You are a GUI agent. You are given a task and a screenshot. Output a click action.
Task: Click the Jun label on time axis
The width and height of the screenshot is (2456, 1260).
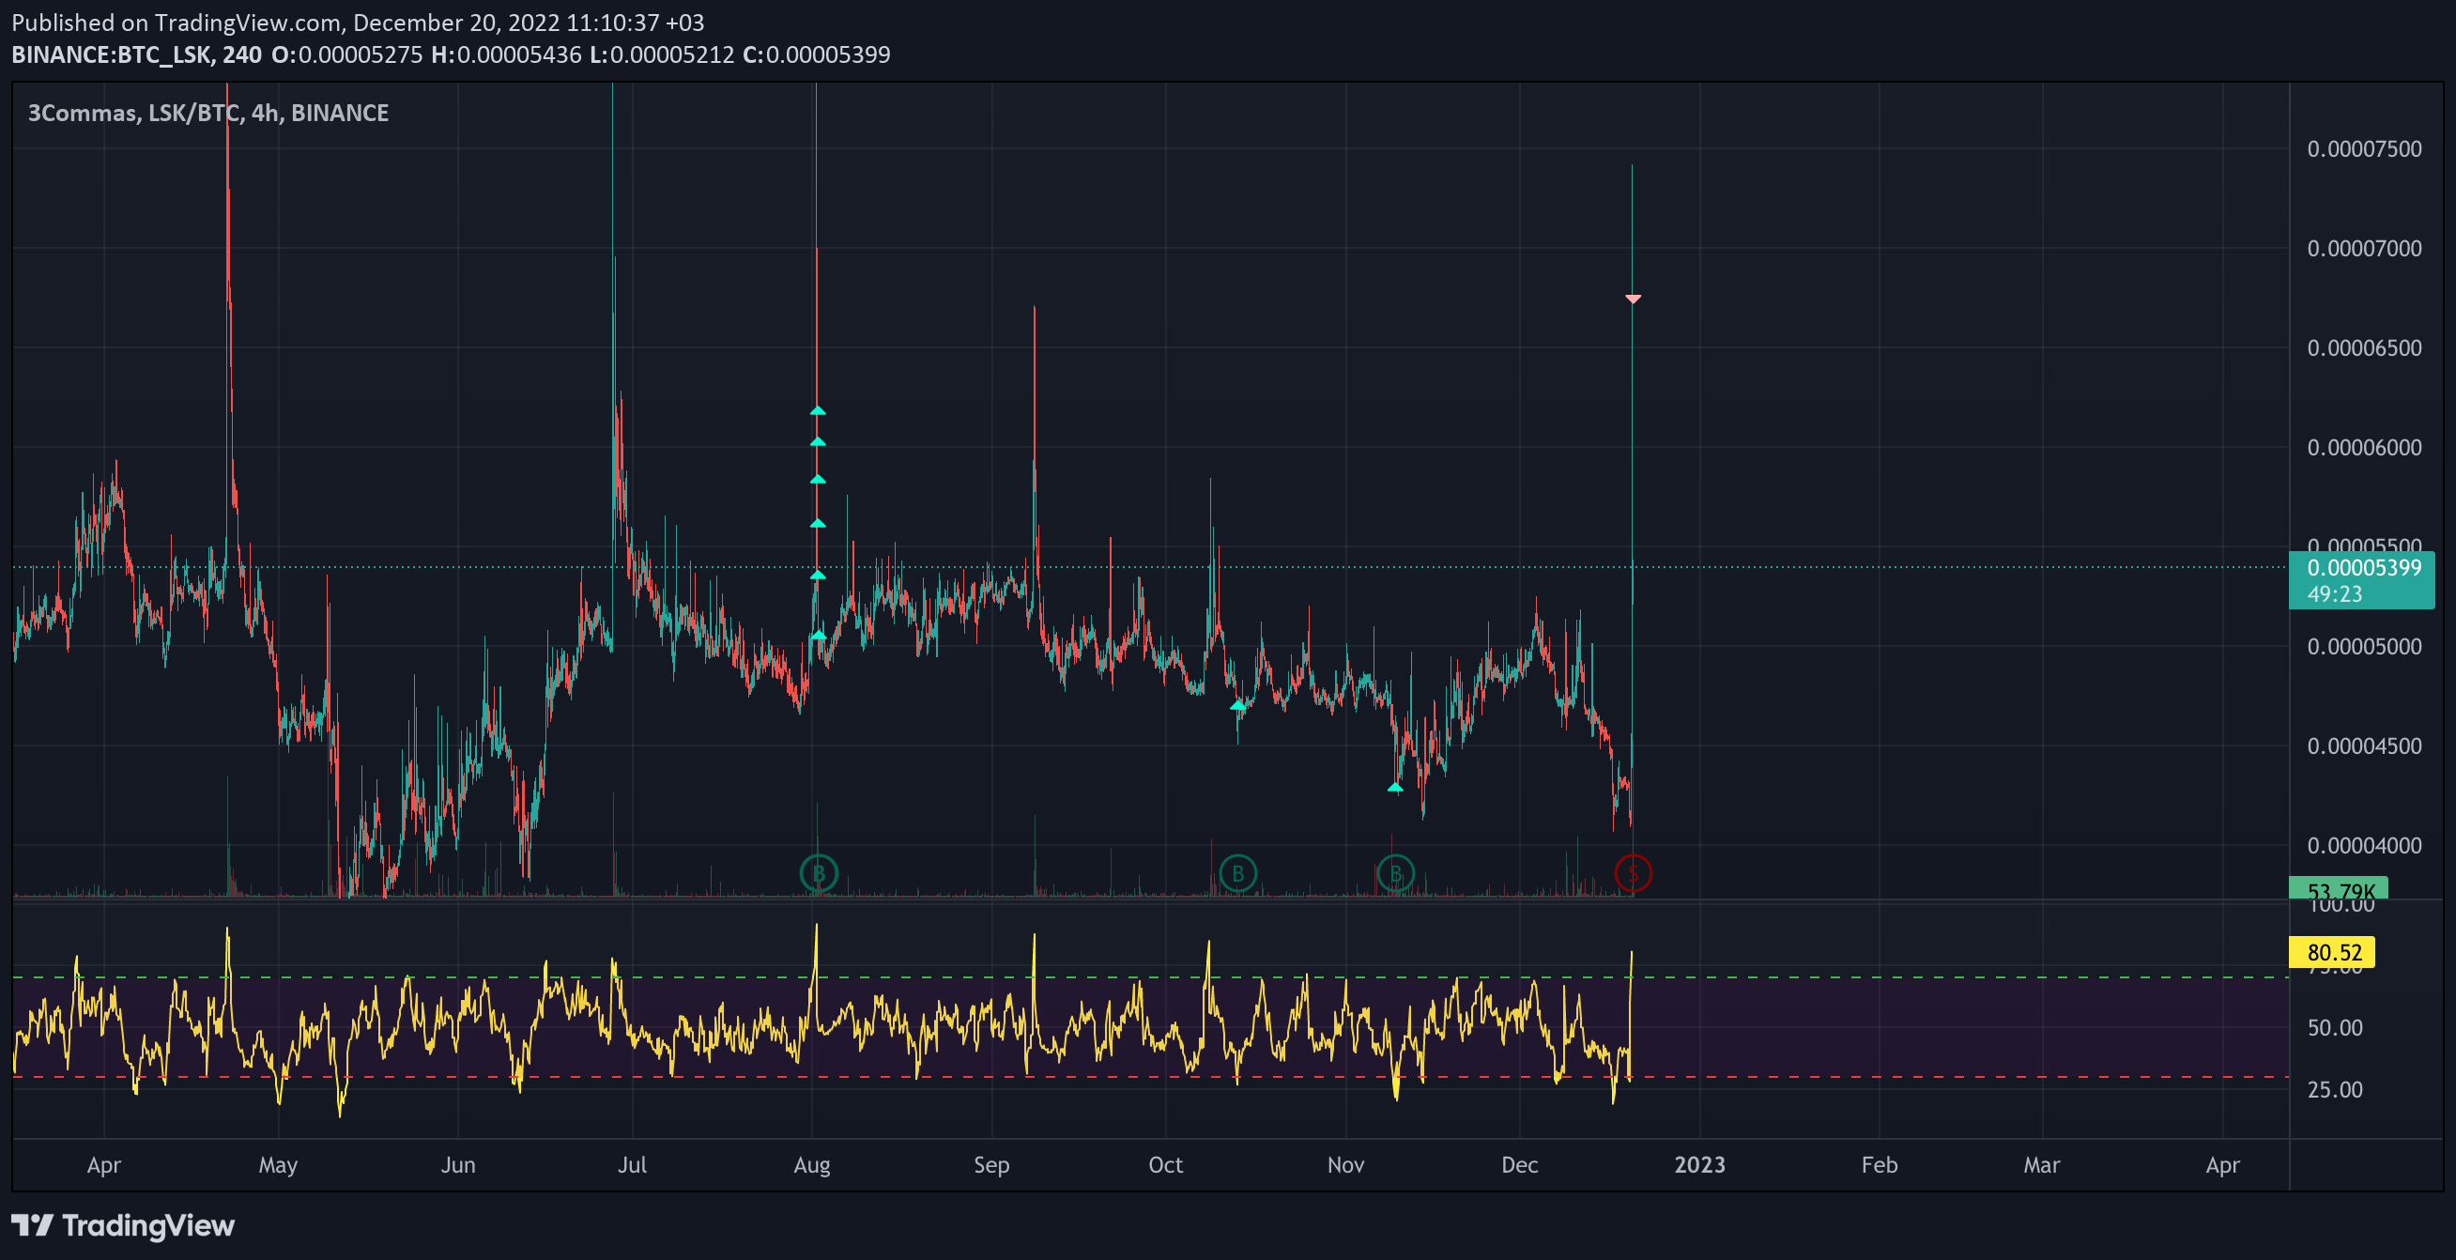pos(458,1164)
